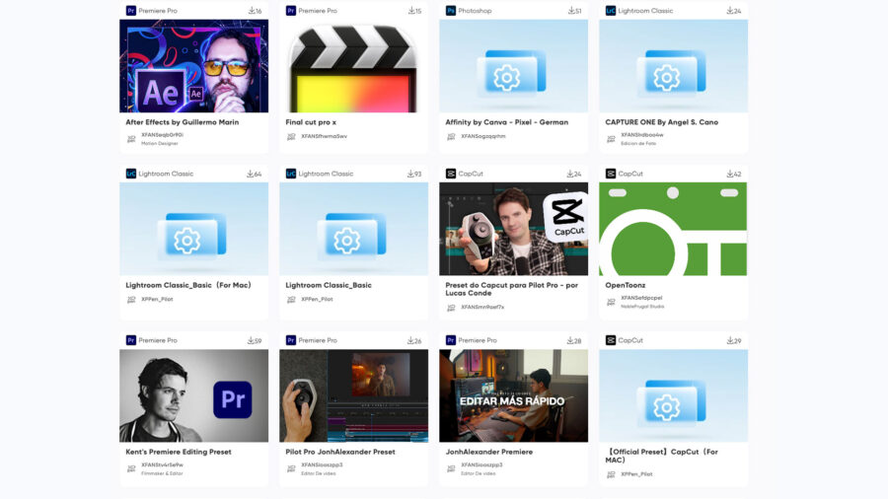Click author avatar icon under OpenToonz title

tap(611, 302)
